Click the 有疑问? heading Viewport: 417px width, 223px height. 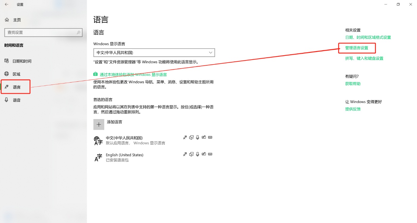352,77
